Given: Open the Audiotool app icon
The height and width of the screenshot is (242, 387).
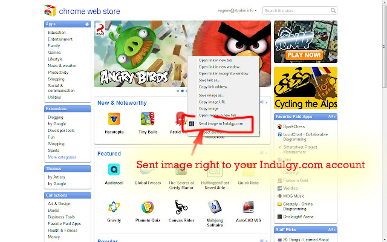Looking at the screenshot, I should point(114,169).
